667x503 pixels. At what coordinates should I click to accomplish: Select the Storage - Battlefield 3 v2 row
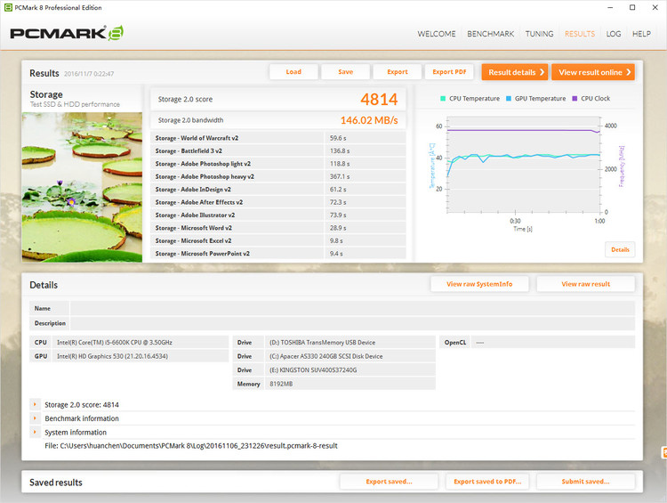(x=278, y=150)
